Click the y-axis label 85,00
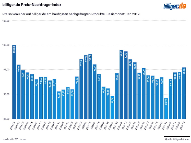This screenshot has height=143, width=191. pyautogui.click(x=6, y=119)
